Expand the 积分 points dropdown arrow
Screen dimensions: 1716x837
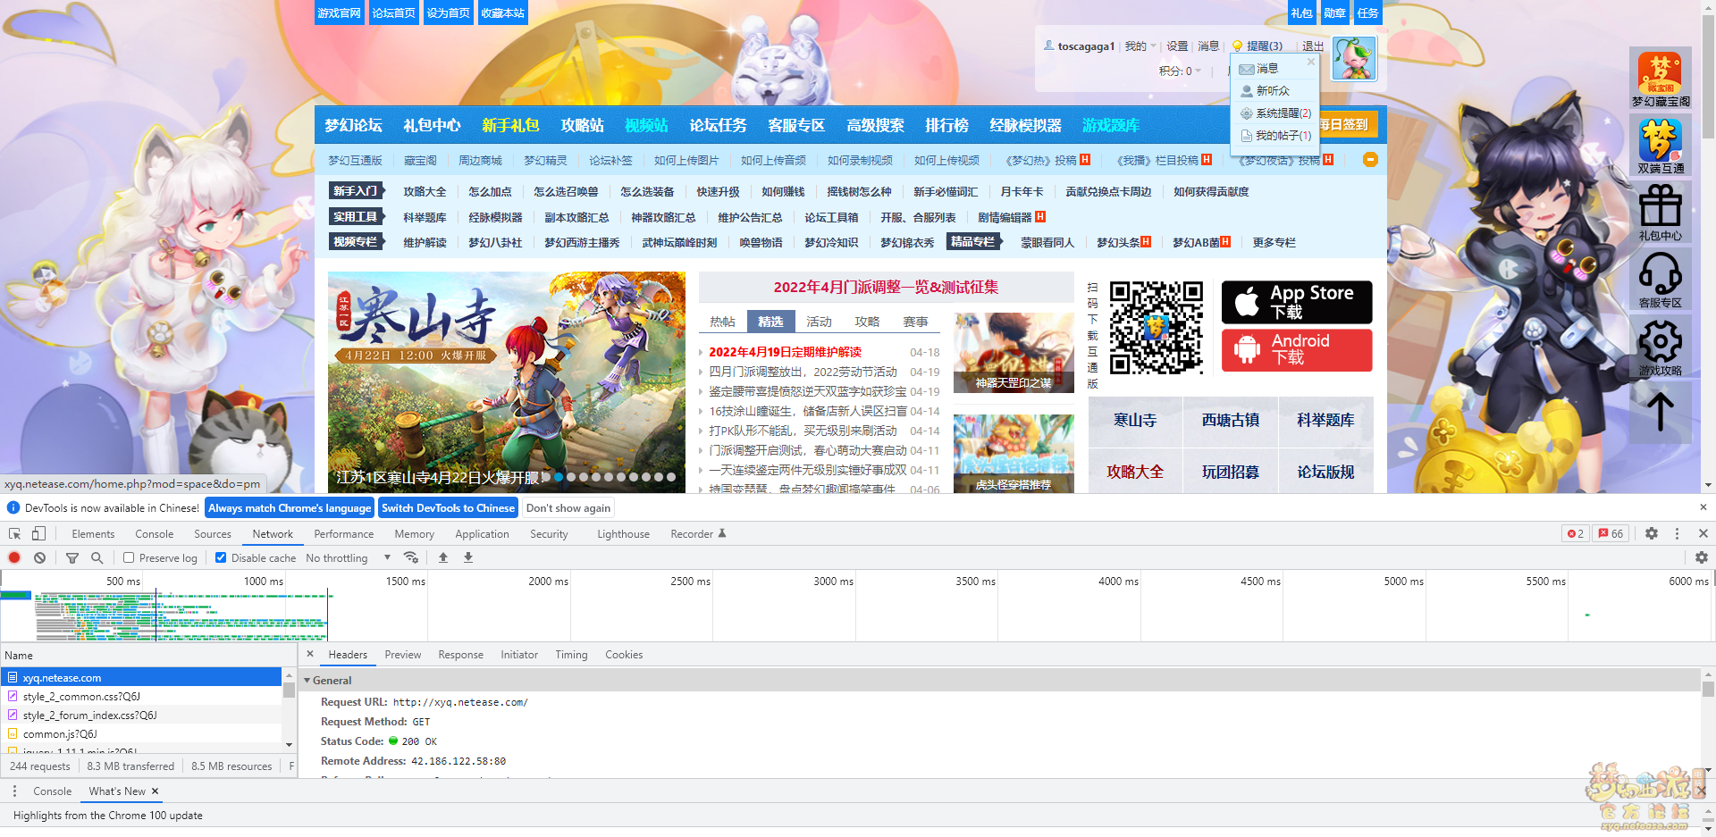click(1199, 71)
